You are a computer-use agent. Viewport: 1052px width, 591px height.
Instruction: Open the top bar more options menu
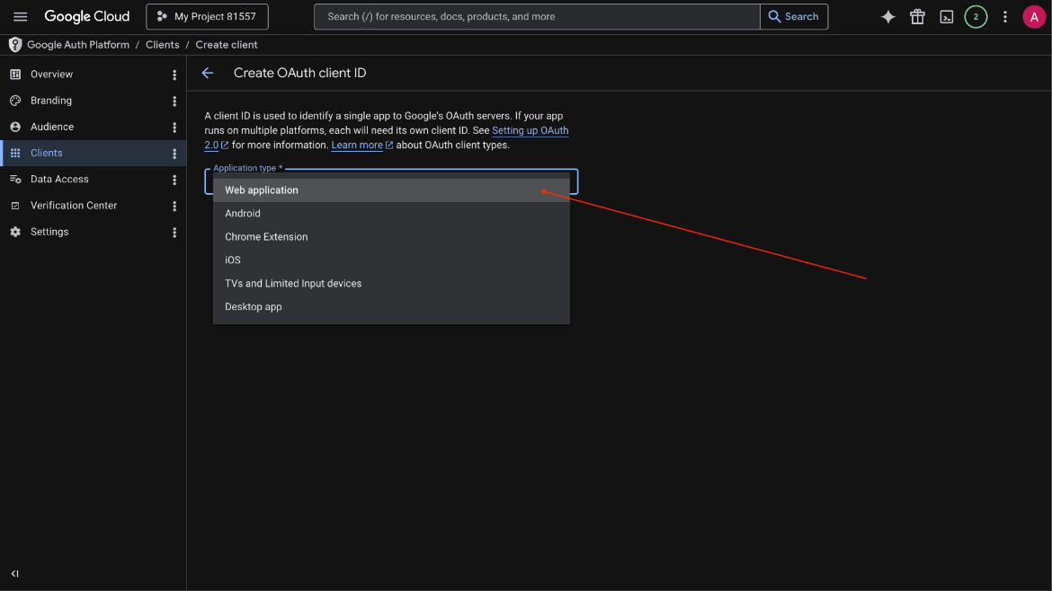[x=1004, y=17]
